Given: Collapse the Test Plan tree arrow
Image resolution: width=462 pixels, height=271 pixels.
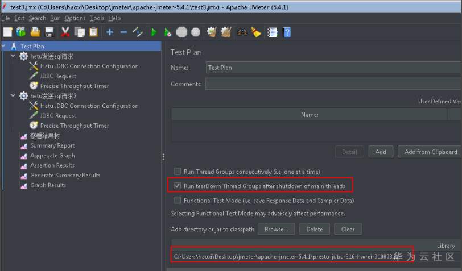Looking at the screenshot, I should point(3,45).
